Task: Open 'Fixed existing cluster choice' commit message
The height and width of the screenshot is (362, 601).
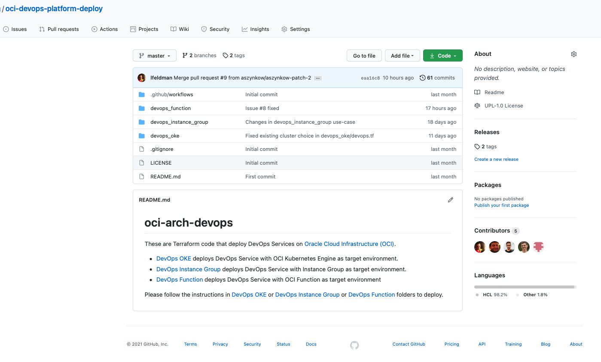Action: [310, 136]
